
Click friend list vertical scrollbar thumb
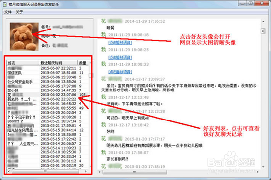click(x=90, y=75)
